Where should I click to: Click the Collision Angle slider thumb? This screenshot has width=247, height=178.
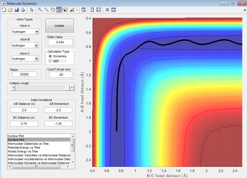tap(67, 88)
